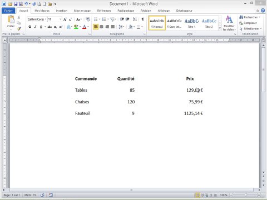Toggle italic (I) formatting
Image resolution: width=267 pixels, height=200 pixels.
tap(35, 27)
